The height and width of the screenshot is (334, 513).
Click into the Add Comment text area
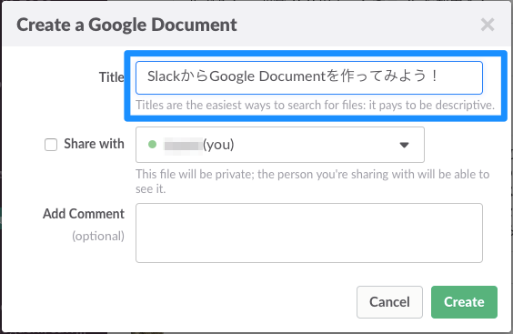[309, 233]
